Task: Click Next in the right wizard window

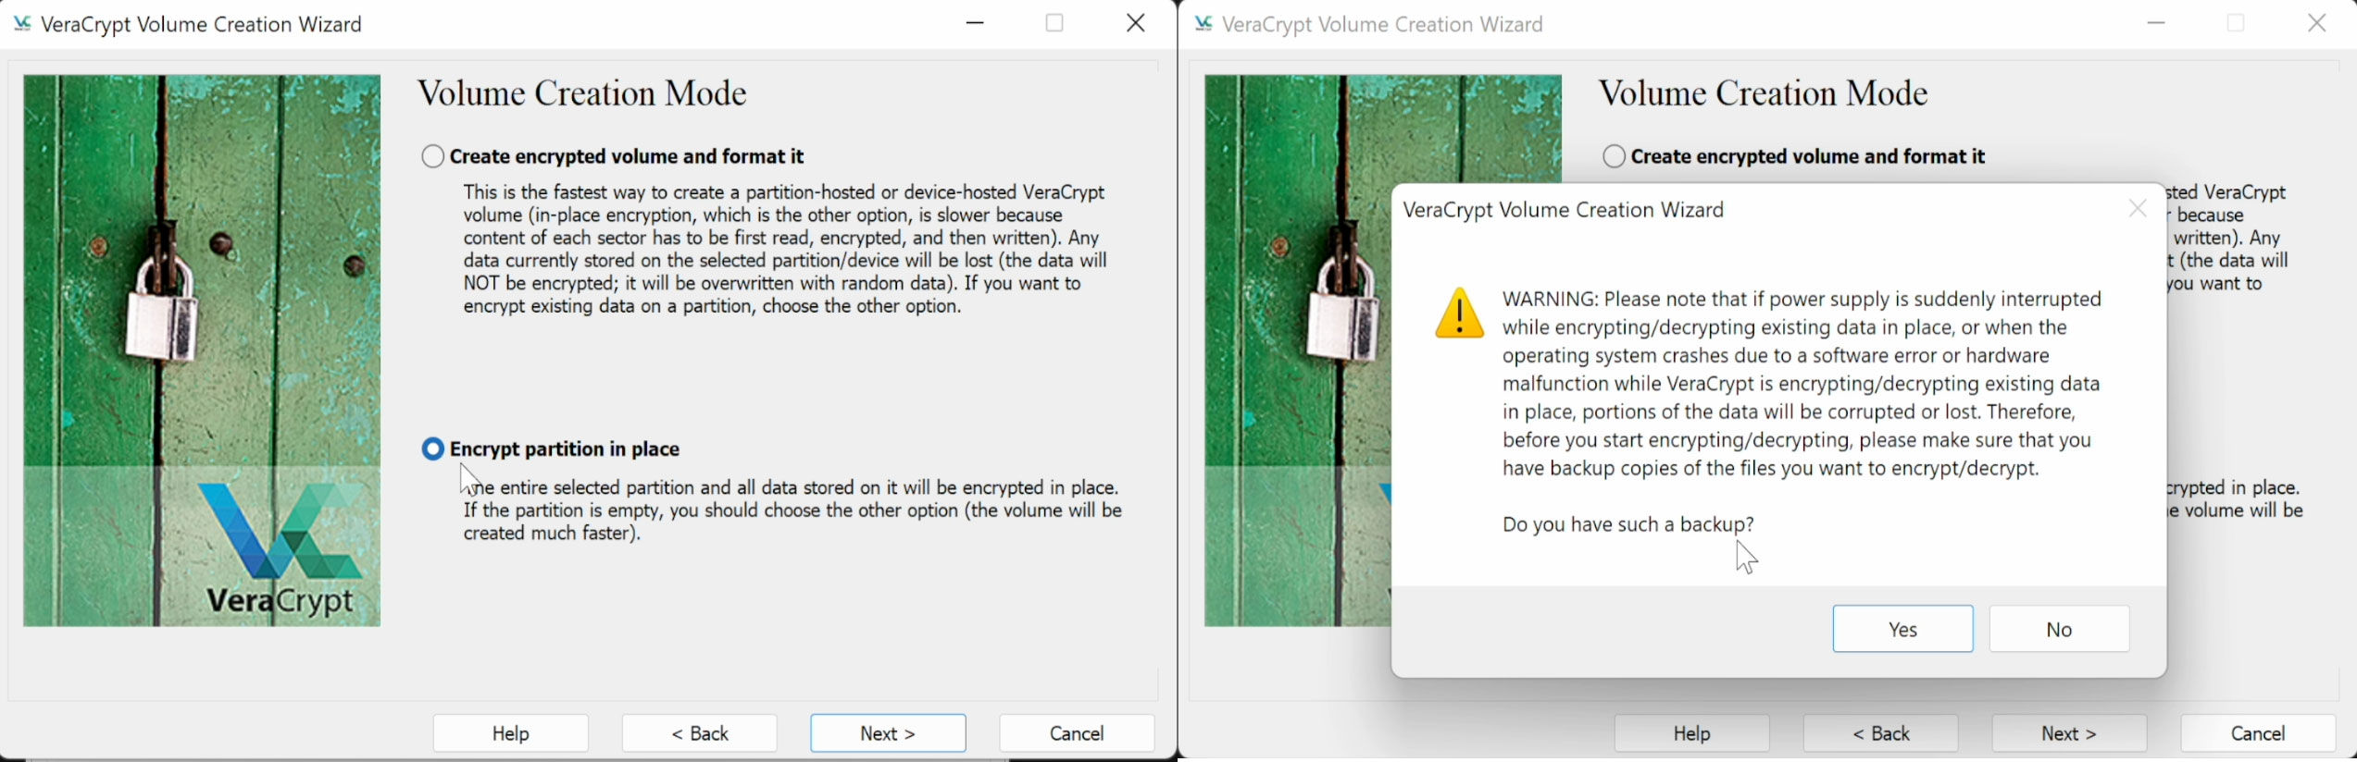Action: [x=2070, y=733]
